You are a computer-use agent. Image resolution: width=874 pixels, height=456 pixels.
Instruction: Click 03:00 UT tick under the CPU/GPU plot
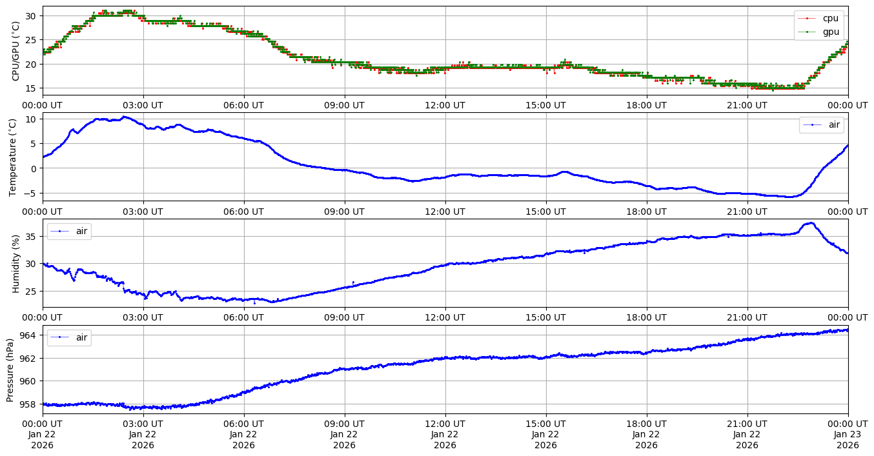143,104
